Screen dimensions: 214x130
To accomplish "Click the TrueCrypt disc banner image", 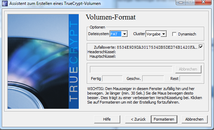I will [x=43, y=62].
